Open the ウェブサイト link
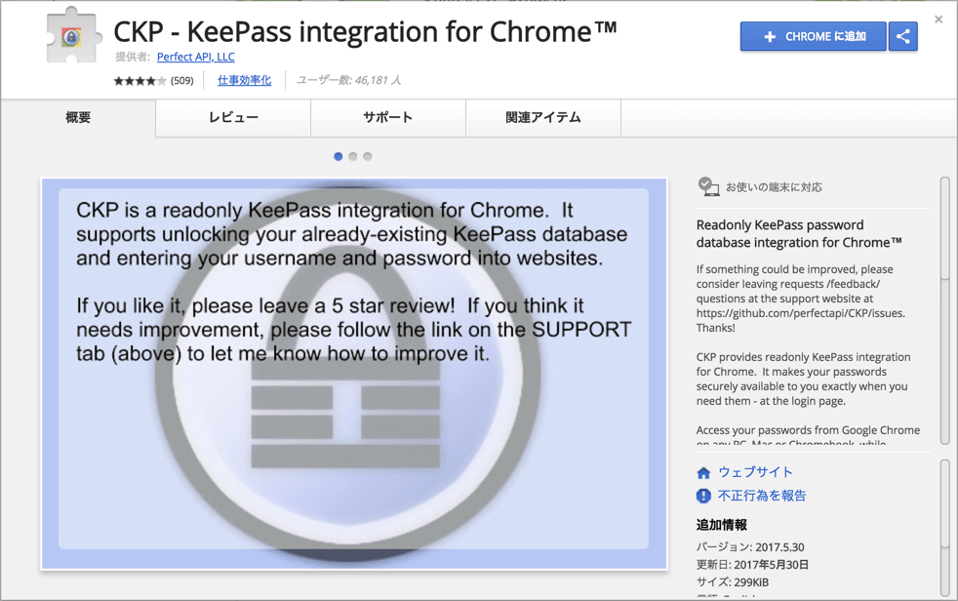This screenshot has width=958, height=601. [755, 472]
